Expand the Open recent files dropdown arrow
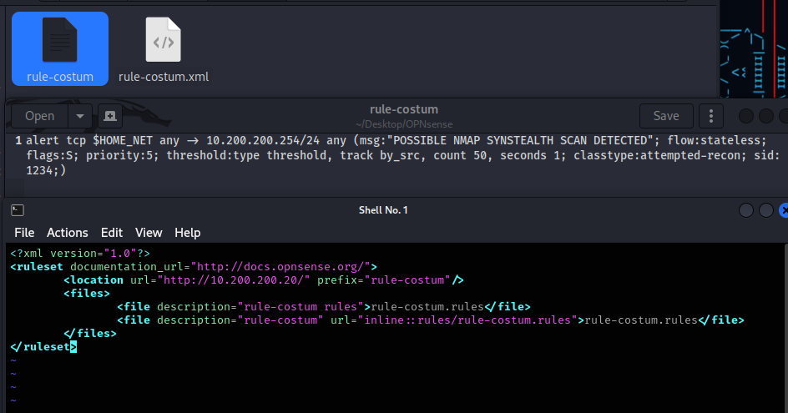Viewport: 788px width, 413px height. (80, 116)
